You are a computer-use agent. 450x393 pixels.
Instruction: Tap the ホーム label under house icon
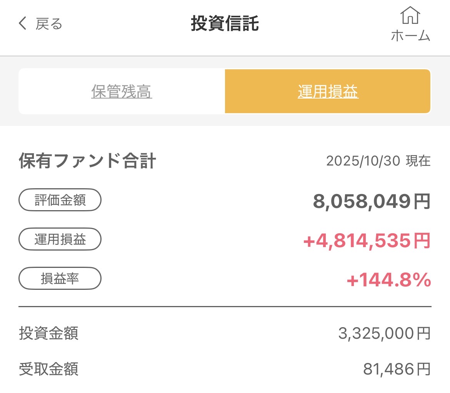coord(410,36)
